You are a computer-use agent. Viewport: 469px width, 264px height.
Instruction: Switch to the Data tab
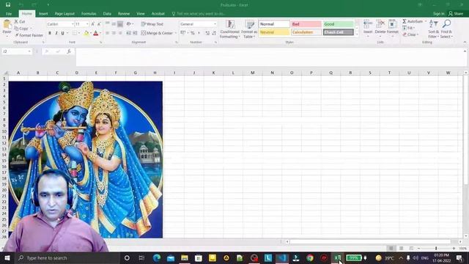point(107,14)
